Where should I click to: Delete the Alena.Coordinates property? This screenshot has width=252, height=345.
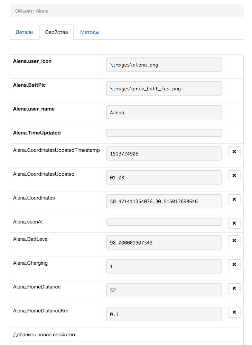(234, 199)
